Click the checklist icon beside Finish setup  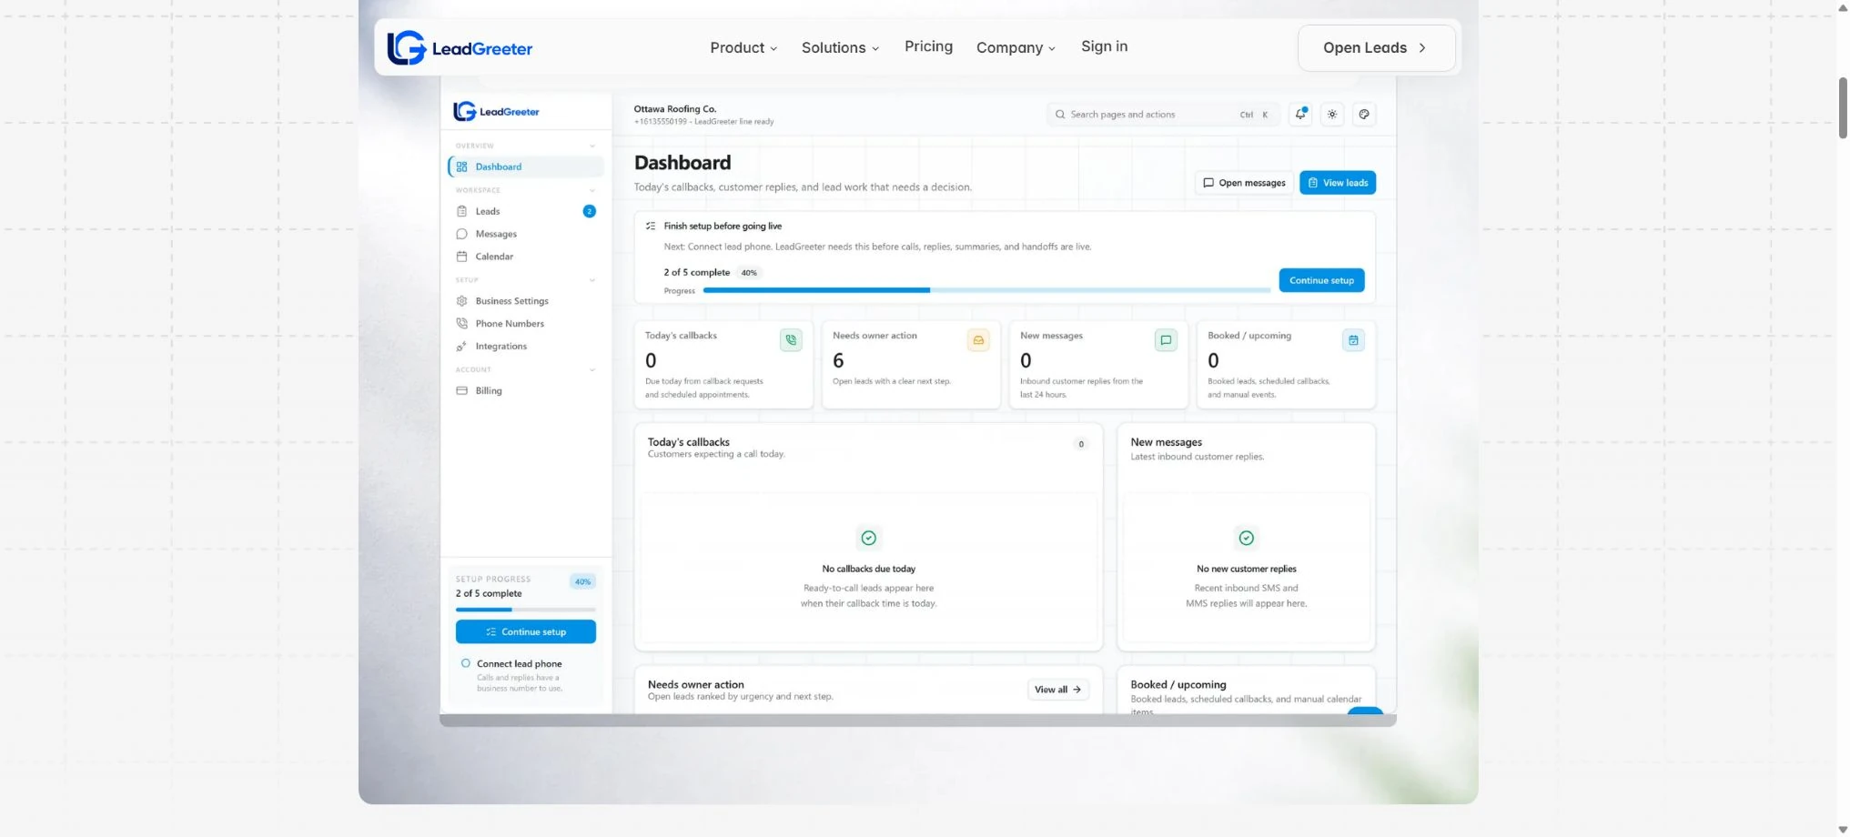(651, 226)
